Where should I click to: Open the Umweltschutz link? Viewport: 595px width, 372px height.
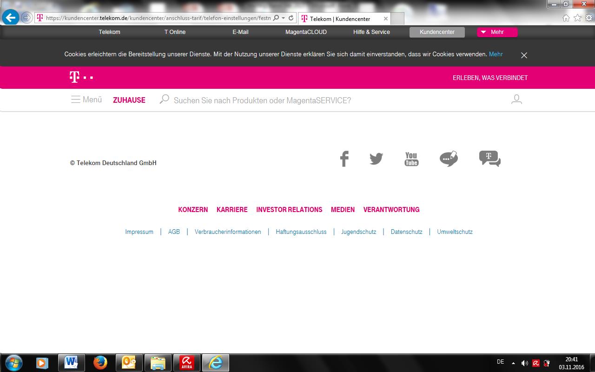pos(455,232)
